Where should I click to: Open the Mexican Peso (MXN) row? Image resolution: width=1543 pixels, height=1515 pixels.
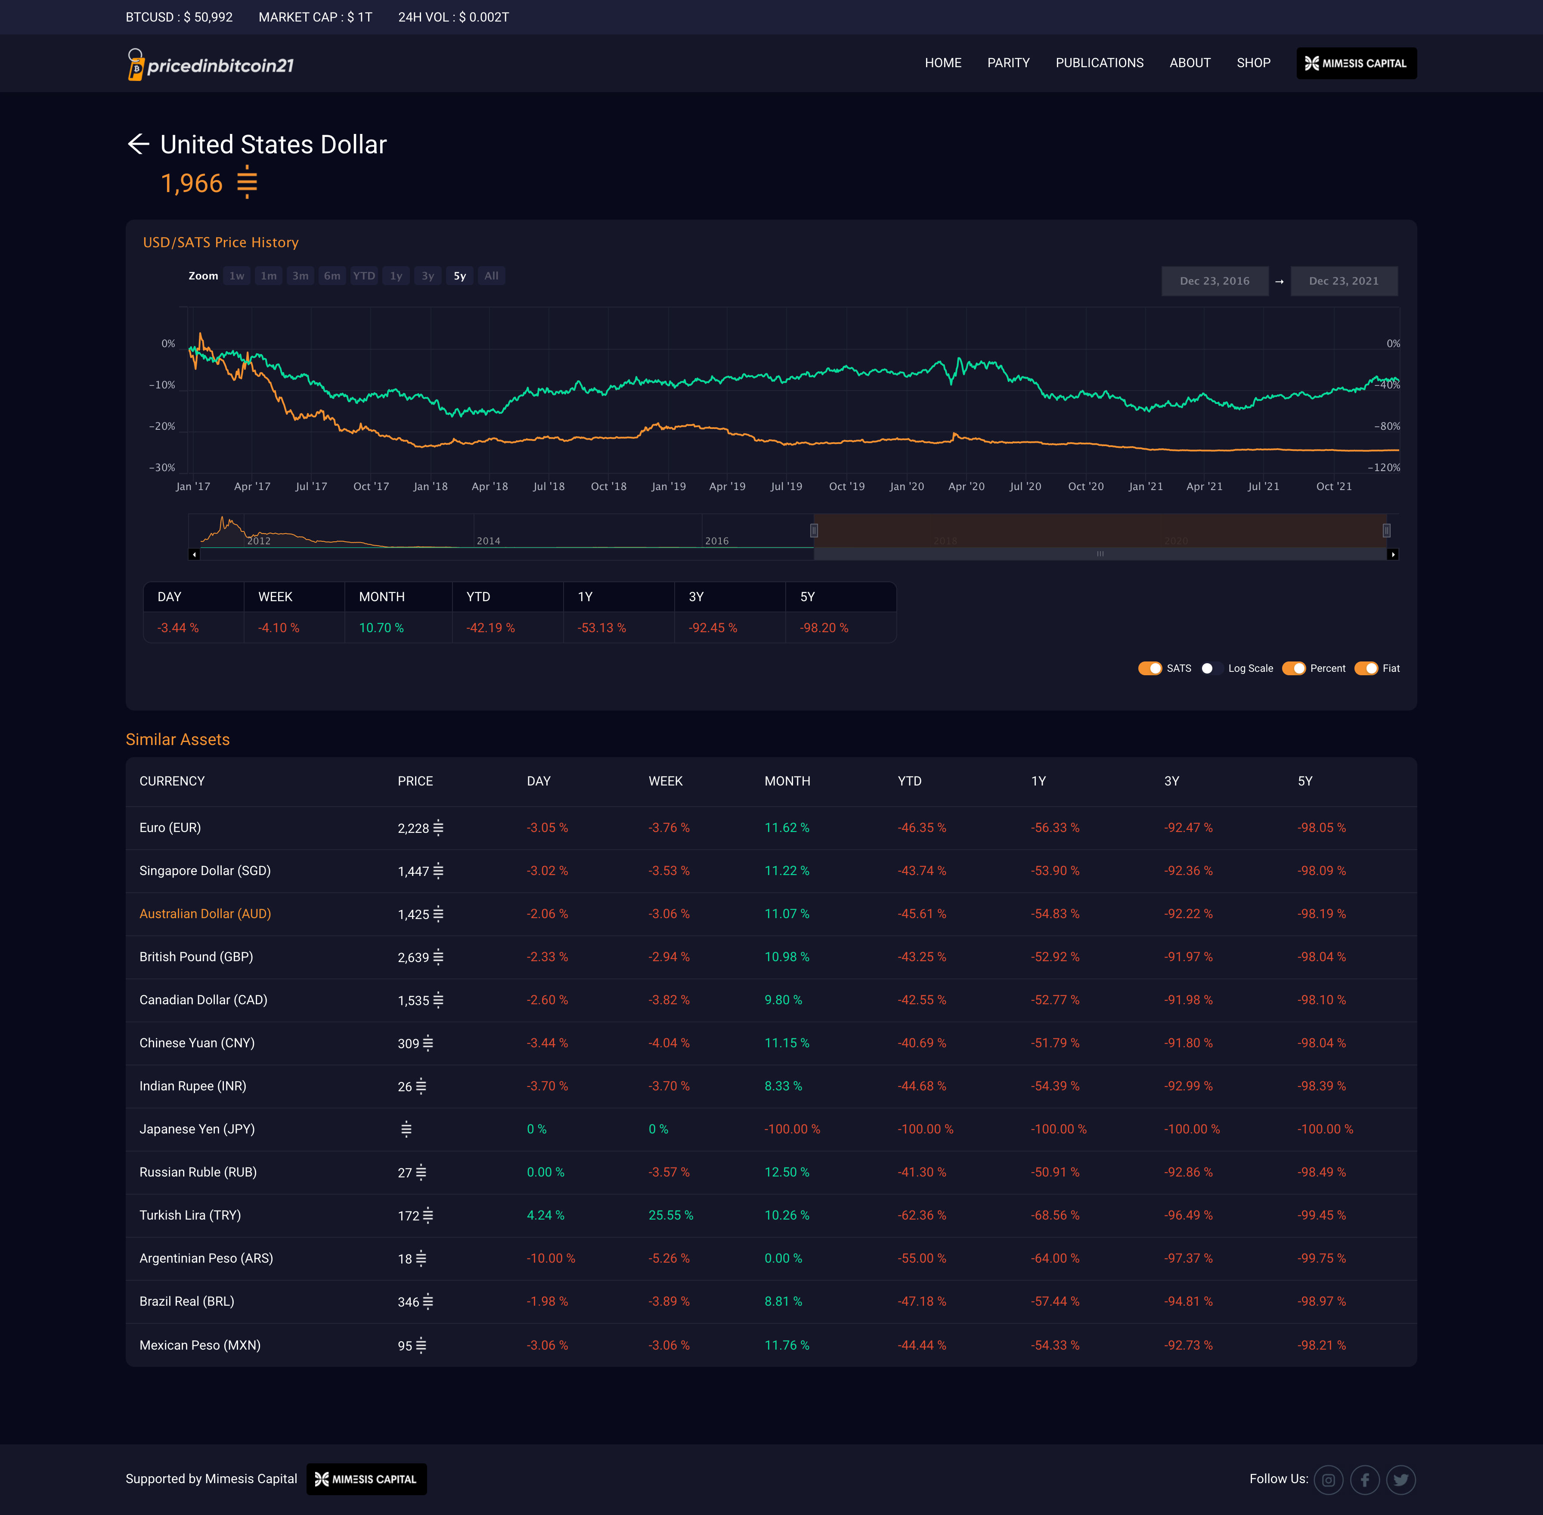click(x=771, y=1345)
